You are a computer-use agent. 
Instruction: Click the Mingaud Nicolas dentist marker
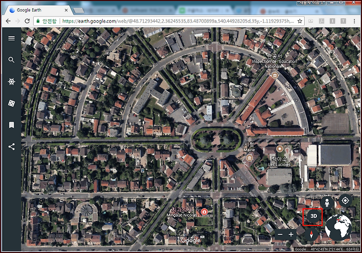[x=204, y=211]
